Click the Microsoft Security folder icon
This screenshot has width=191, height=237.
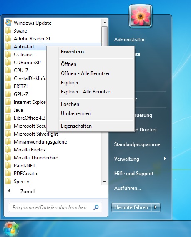tap(8, 126)
